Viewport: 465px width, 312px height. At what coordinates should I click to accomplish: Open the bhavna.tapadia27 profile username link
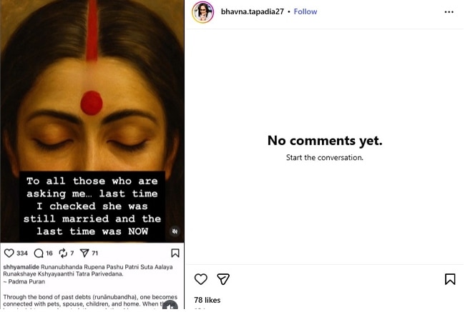coord(252,12)
